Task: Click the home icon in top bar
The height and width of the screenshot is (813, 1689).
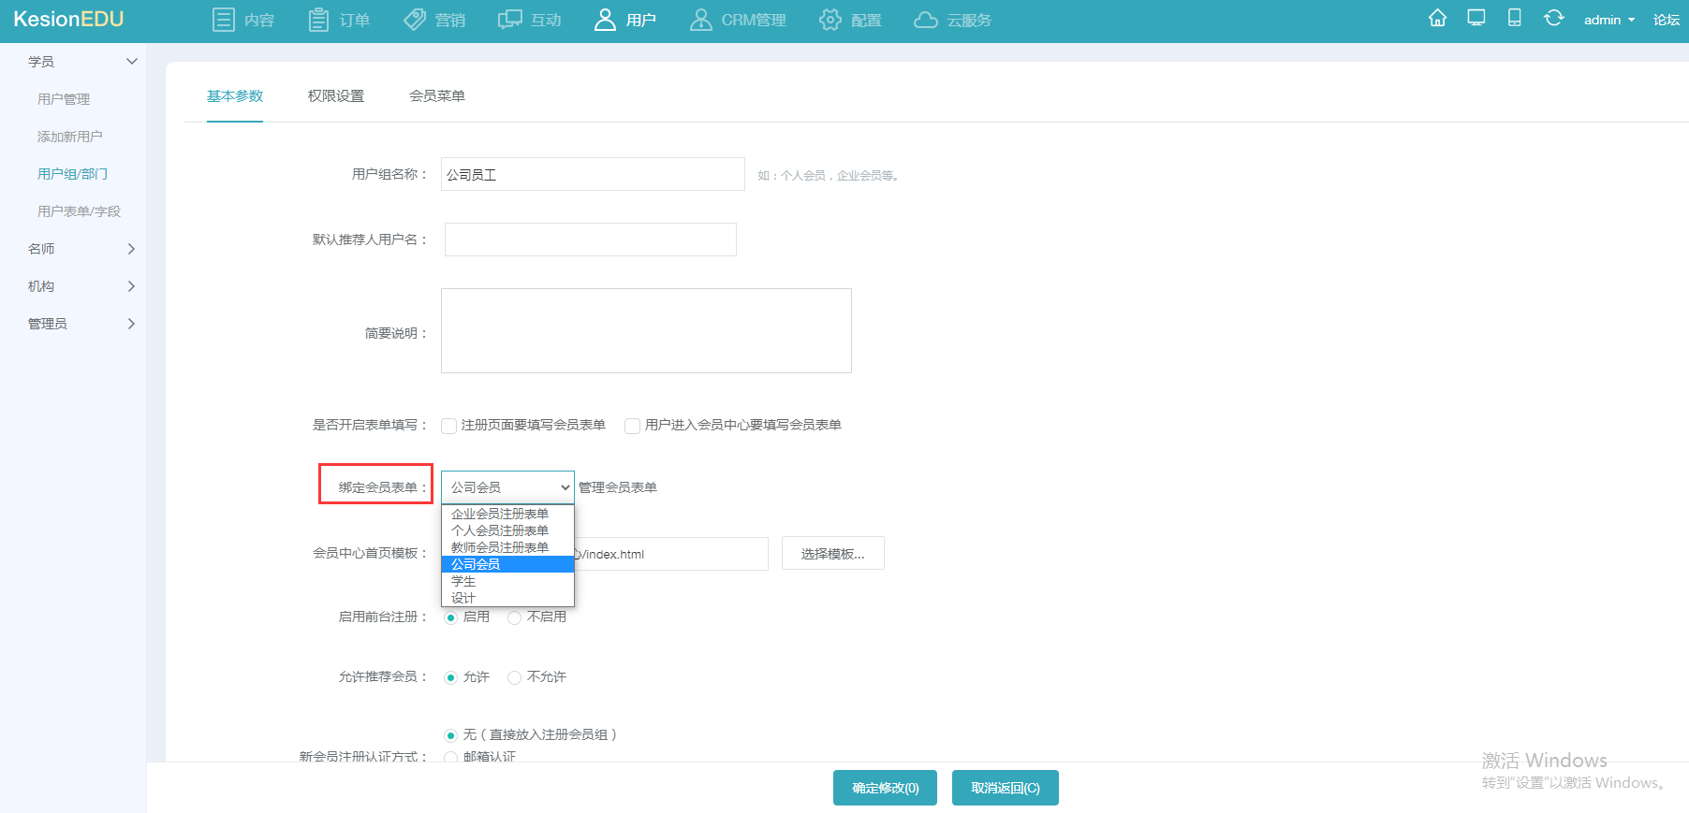Action: point(1437,19)
